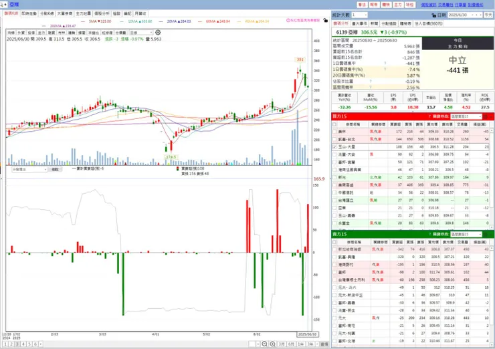Click help icon beside 1日籌碼集中
The width and height of the screenshot is (495, 349).
click(x=385, y=64)
